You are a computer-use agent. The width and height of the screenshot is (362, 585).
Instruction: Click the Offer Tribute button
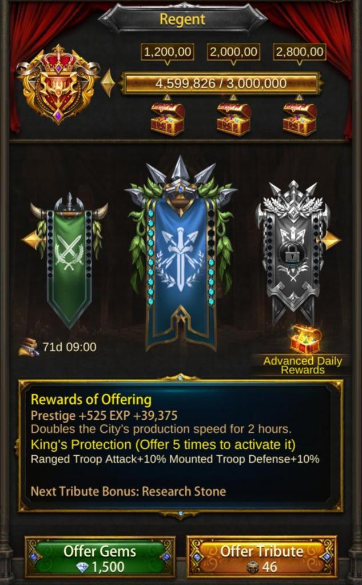(x=261, y=558)
